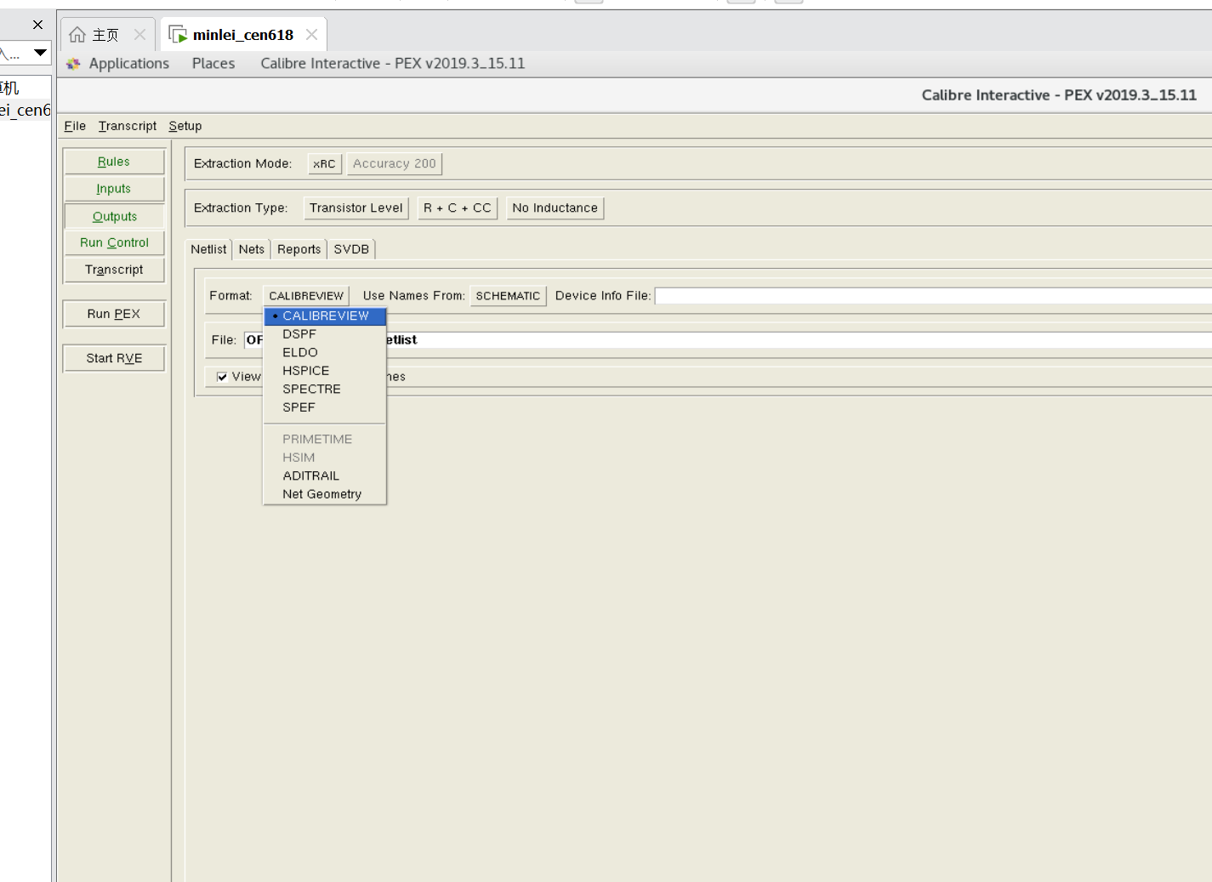Pick DSPF in the format menu
This screenshot has height=882, width=1212.
pyautogui.click(x=299, y=334)
